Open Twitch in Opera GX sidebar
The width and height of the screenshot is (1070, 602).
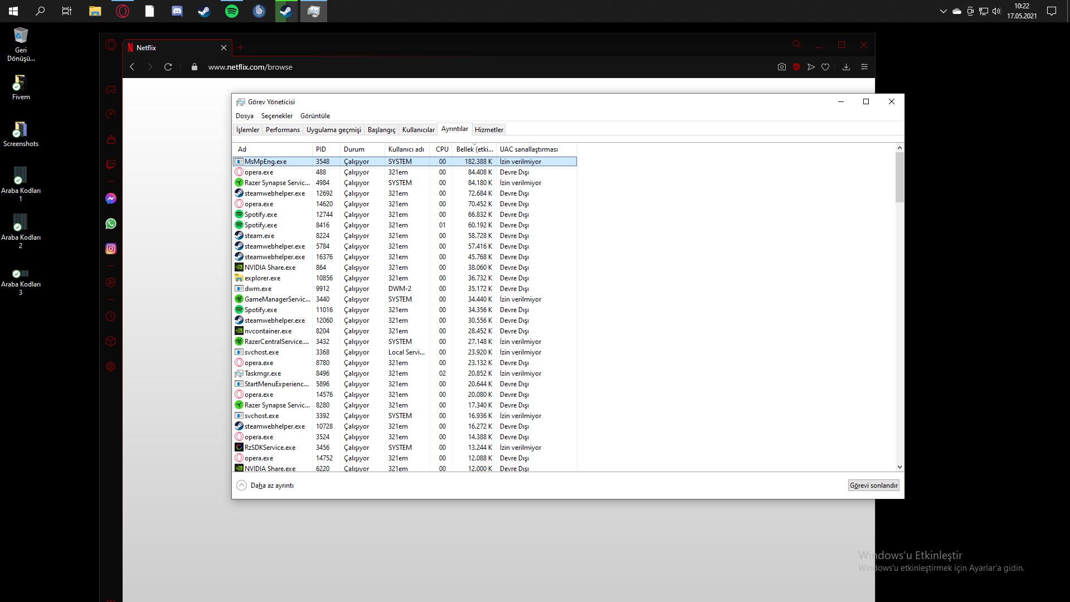coord(111,164)
